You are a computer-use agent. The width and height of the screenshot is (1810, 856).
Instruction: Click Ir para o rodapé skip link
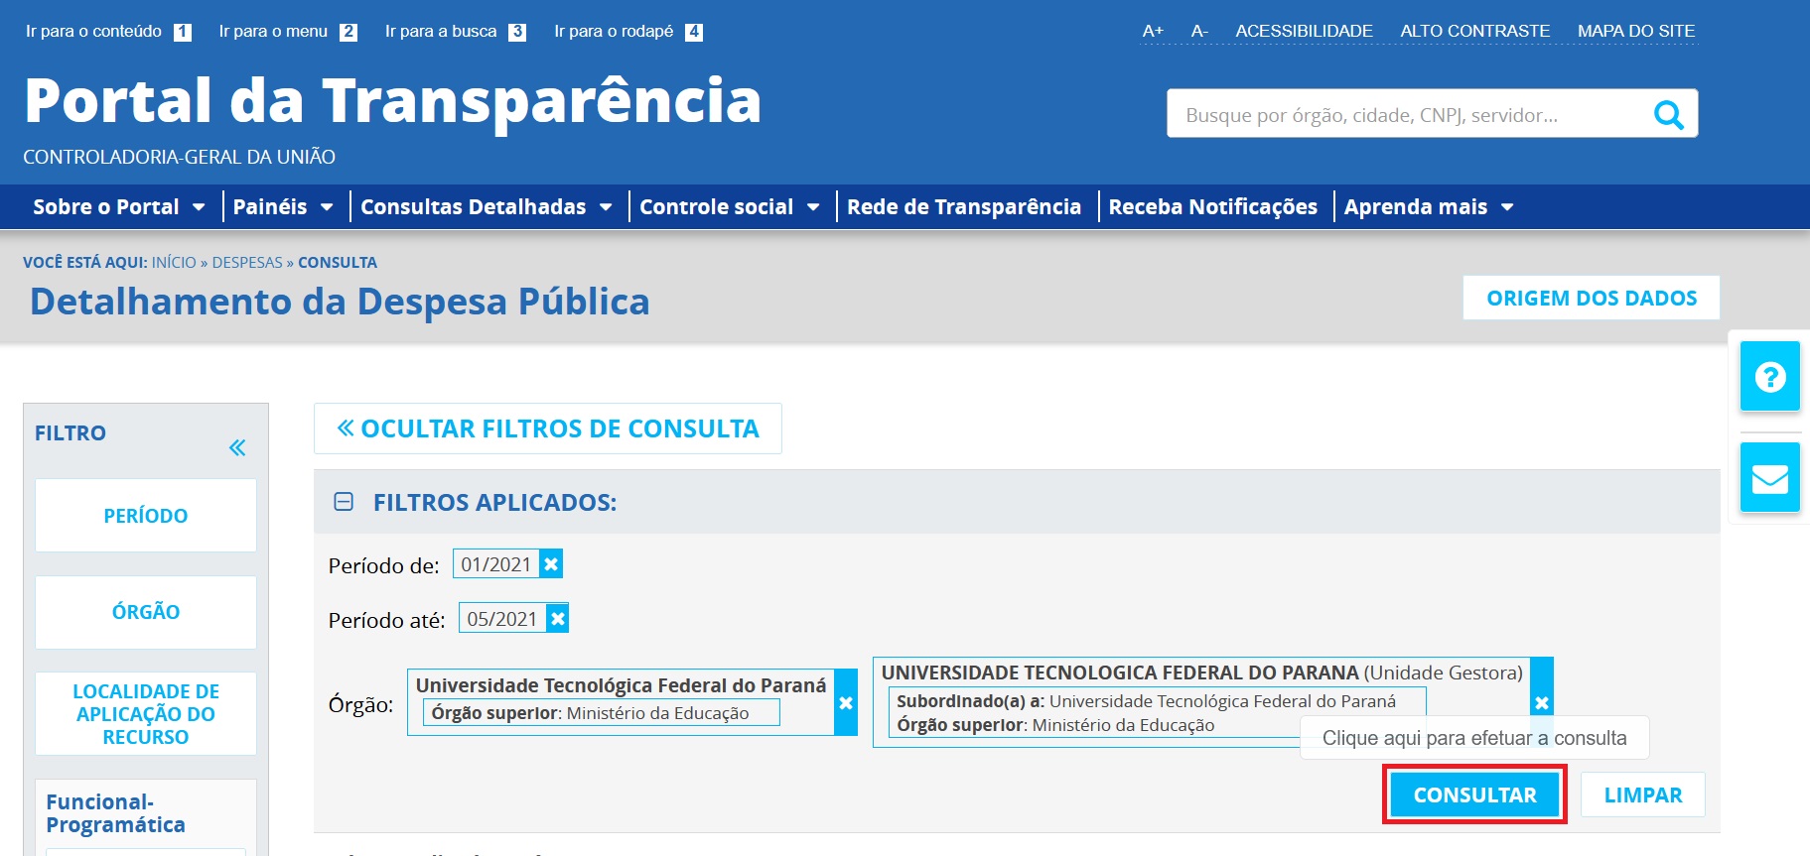click(628, 32)
